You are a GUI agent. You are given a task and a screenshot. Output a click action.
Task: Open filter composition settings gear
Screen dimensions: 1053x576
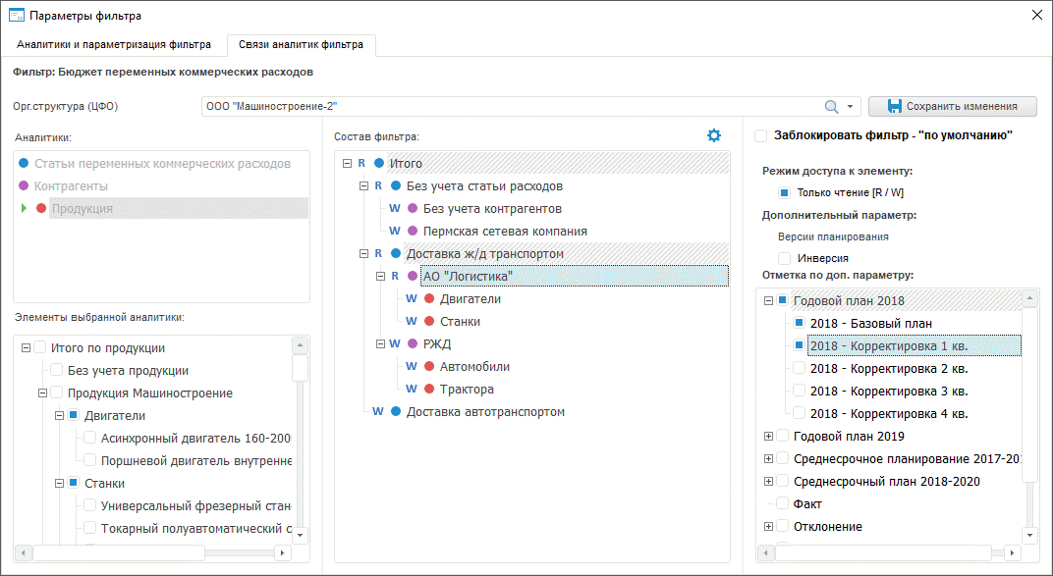pyautogui.click(x=714, y=135)
